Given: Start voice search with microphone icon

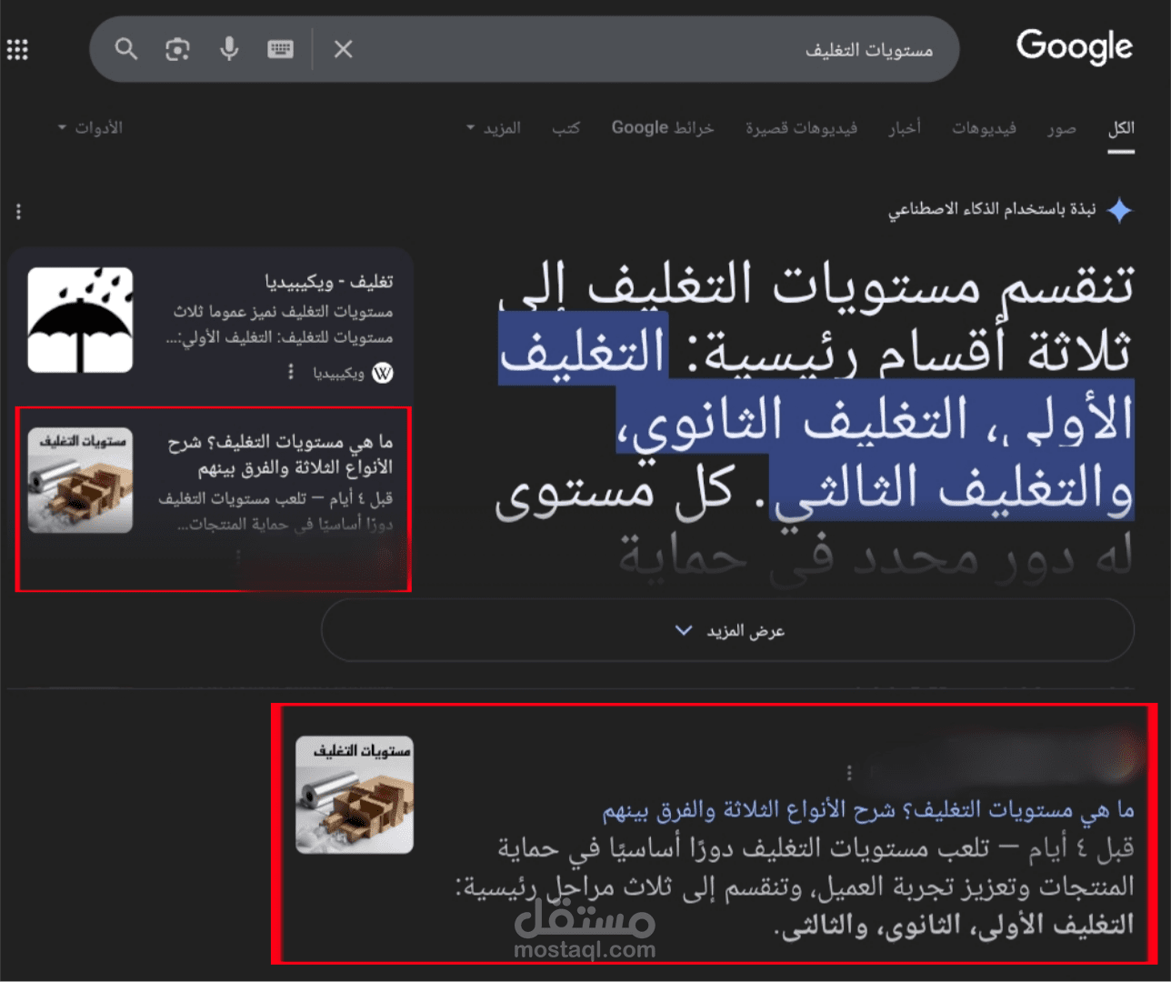Looking at the screenshot, I should [x=229, y=48].
